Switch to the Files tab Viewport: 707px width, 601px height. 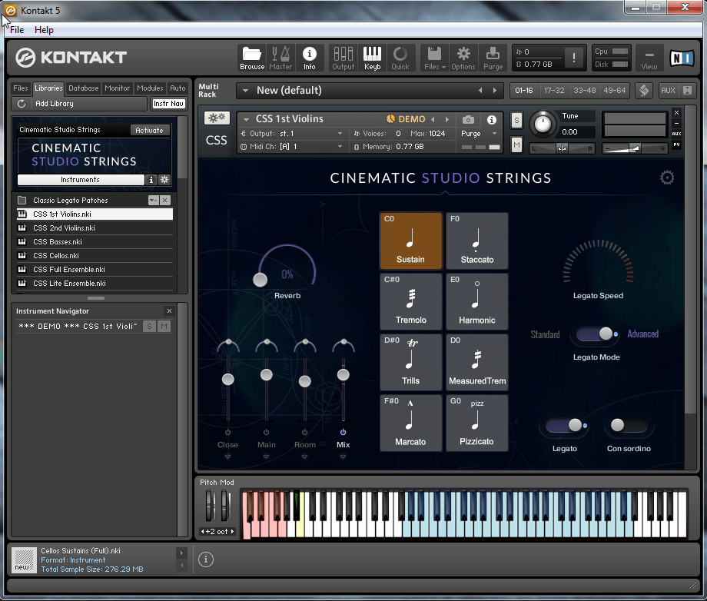pos(21,88)
